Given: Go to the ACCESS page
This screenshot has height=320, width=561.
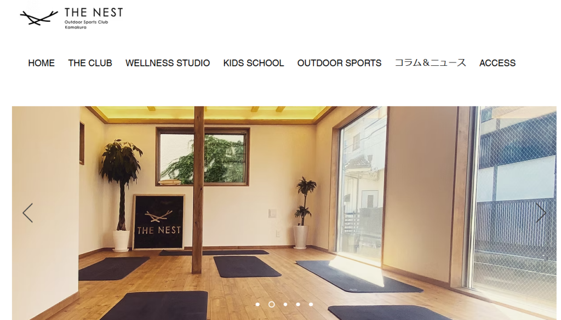Looking at the screenshot, I should pos(497,63).
